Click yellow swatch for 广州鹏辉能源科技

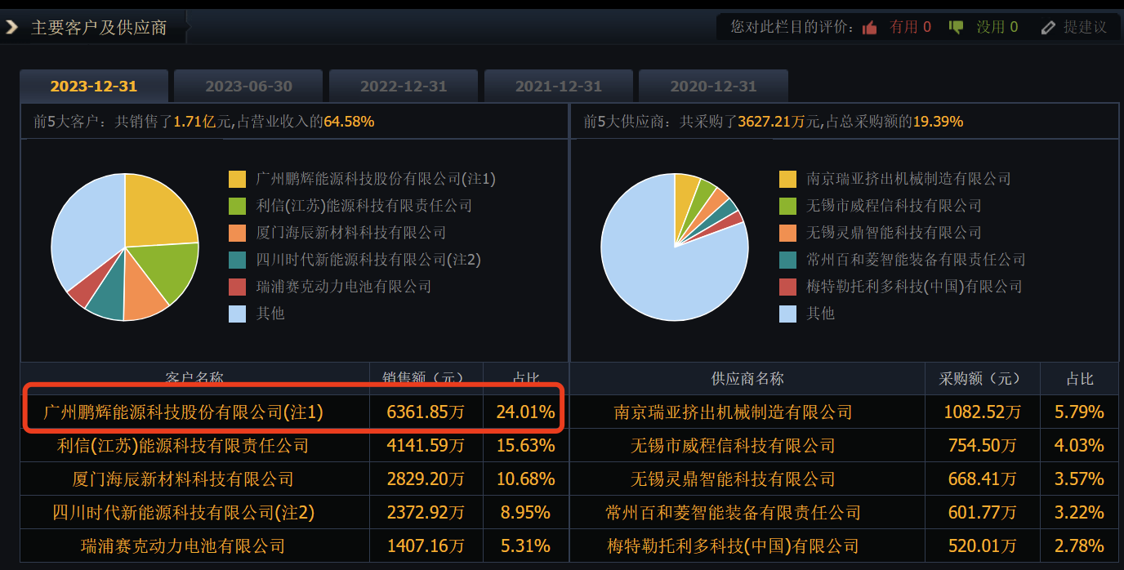point(238,179)
